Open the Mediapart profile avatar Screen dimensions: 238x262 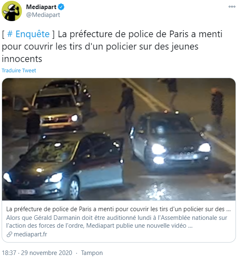pos(12,11)
